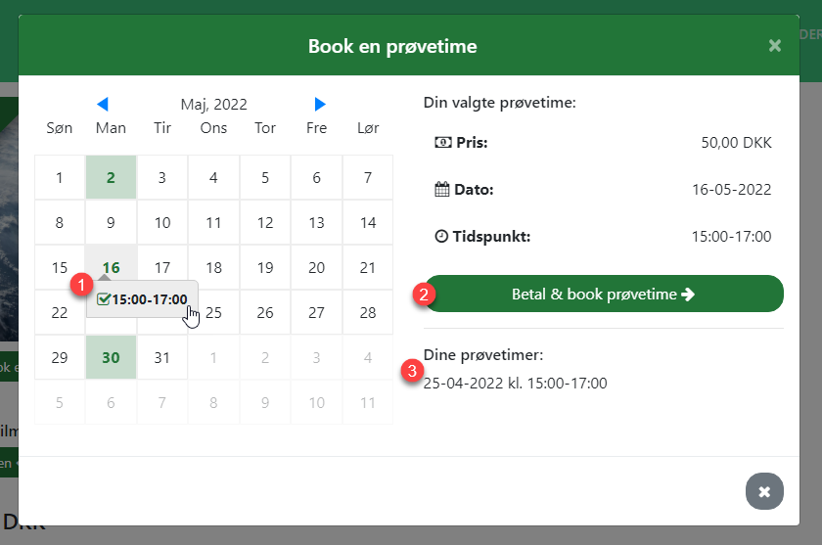822x545 pixels.
Task: Select Saturday the 28th
Action: pyautogui.click(x=368, y=312)
